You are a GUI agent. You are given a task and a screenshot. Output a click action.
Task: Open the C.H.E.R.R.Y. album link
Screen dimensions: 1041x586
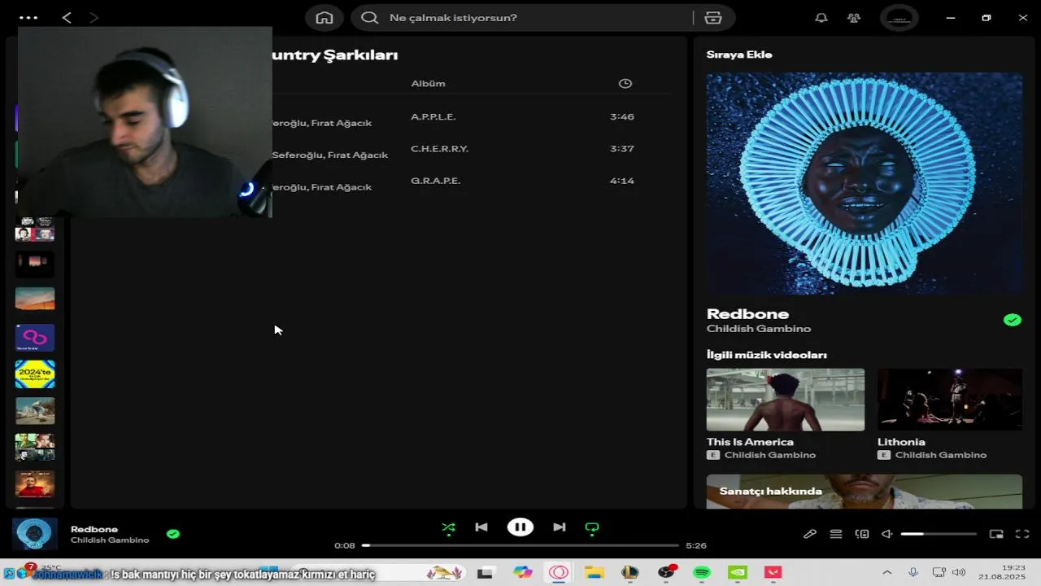439,149
